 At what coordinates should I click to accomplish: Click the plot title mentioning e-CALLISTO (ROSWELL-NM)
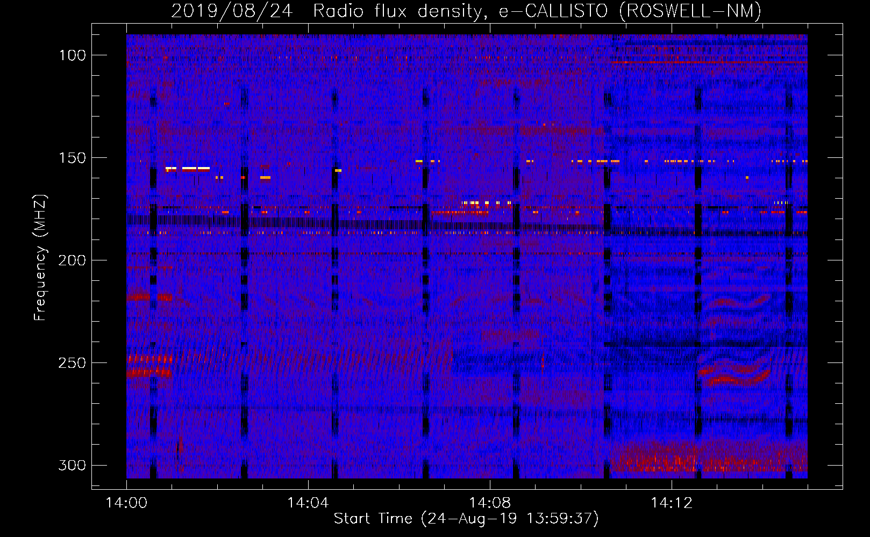coord(466,11)
